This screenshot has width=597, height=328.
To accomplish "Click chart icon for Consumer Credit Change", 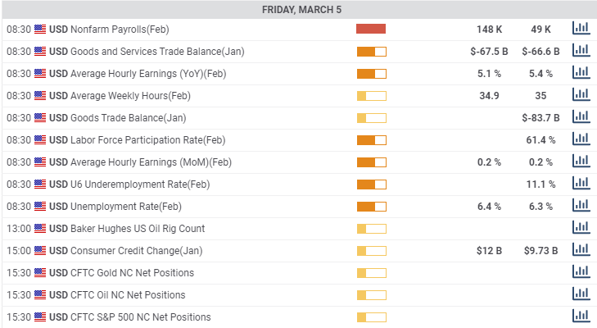I will coord(581,250).
